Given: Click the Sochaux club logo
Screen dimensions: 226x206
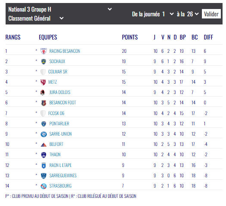Looking at the screenshot, I should pyautogui.click(x=43, y=62).
